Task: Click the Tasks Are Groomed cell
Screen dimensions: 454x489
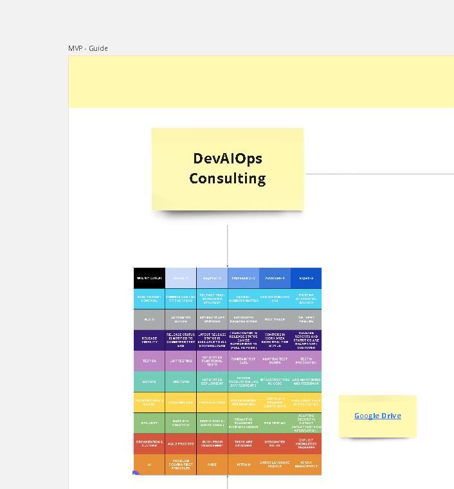Action: (243, 444)
